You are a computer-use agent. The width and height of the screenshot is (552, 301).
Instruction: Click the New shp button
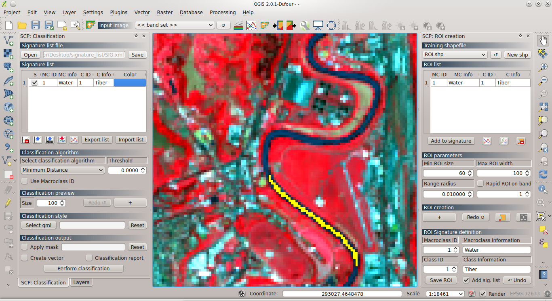tap(518, 55)
